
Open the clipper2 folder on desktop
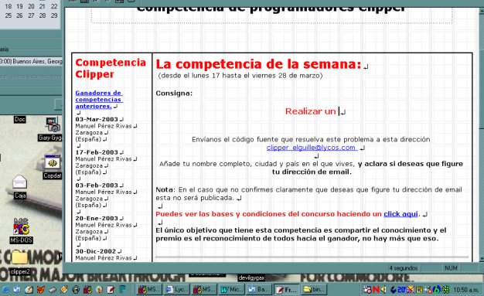20,262
